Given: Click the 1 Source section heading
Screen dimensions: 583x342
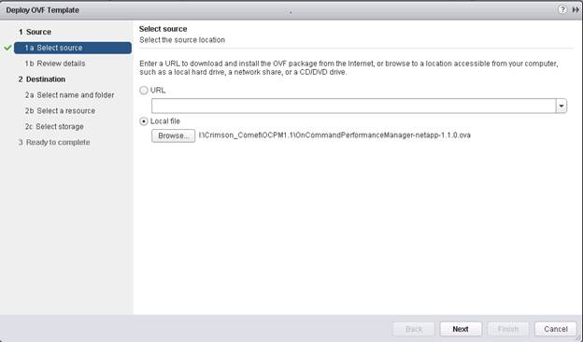Looking at the screenshot, I should click(x=35, y=32).
